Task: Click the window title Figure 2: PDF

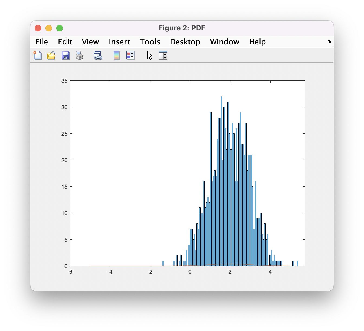Action: click(x=182, y=28)
